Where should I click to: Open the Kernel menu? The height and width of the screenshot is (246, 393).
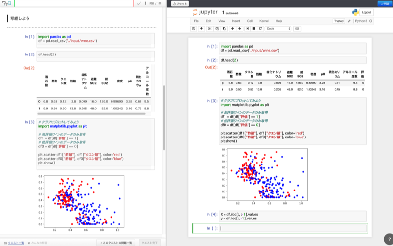pos(264,21)
